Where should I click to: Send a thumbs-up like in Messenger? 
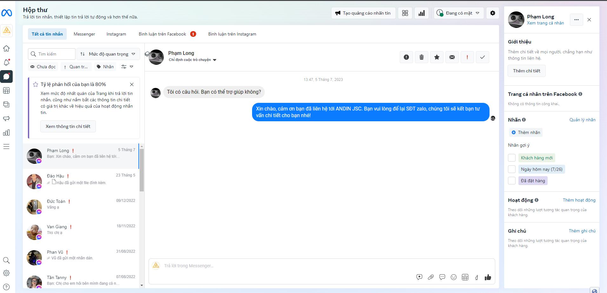coord(488,277)
